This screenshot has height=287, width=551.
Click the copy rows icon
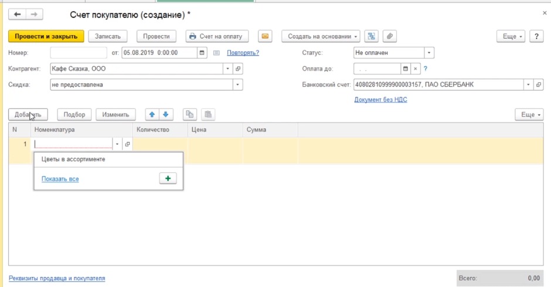[x=189, y=115]
